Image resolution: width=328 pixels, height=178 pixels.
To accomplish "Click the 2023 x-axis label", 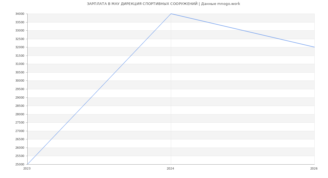I will pos(27,168).
